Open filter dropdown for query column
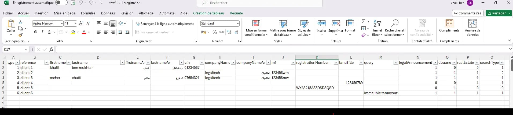513x115 pixels. 395,62
